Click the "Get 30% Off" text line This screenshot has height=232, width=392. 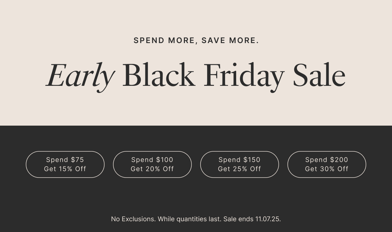(x=327, y=169)
